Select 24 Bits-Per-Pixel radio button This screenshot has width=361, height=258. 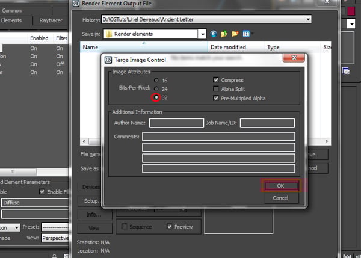tap(156, 88)
